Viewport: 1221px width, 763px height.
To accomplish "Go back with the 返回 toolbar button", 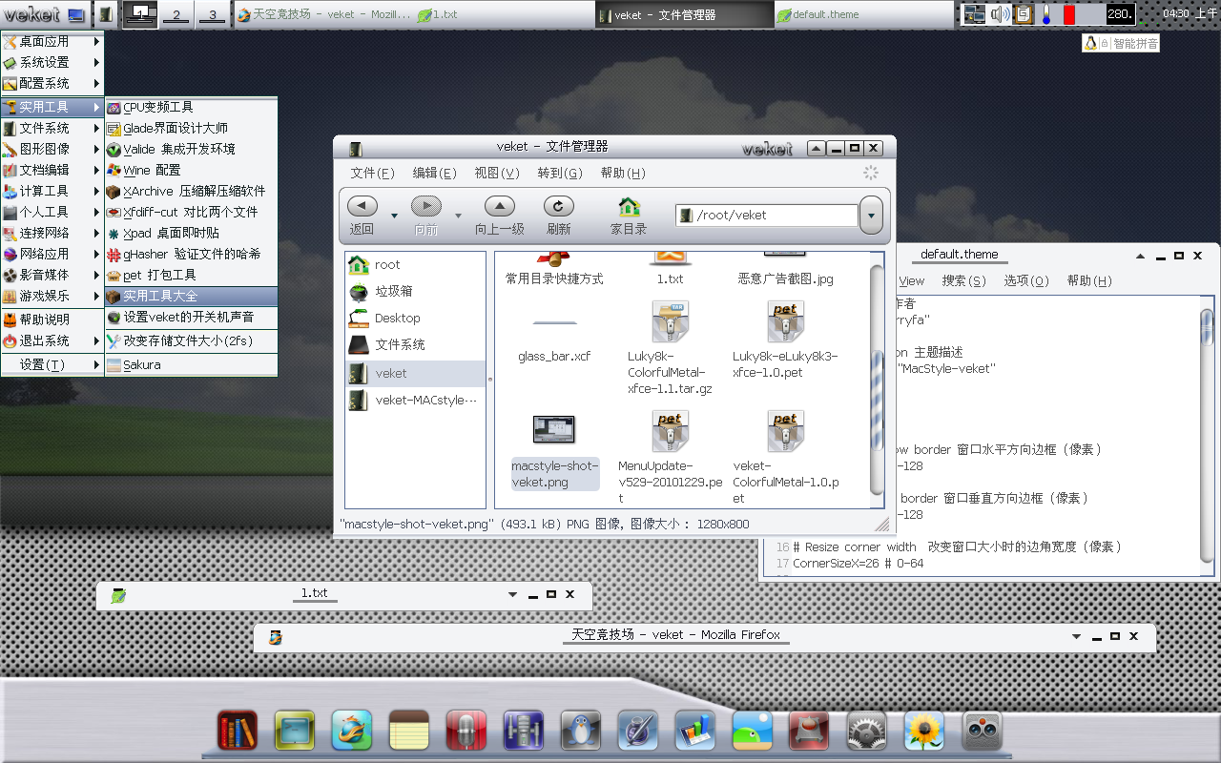I will tap(362, 216).
